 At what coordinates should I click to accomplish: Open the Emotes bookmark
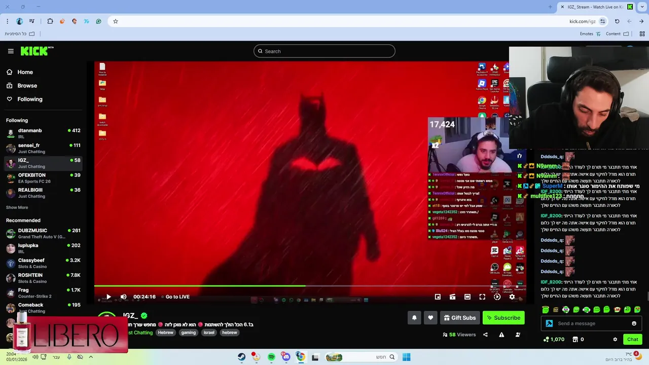[x=590, y=34]
